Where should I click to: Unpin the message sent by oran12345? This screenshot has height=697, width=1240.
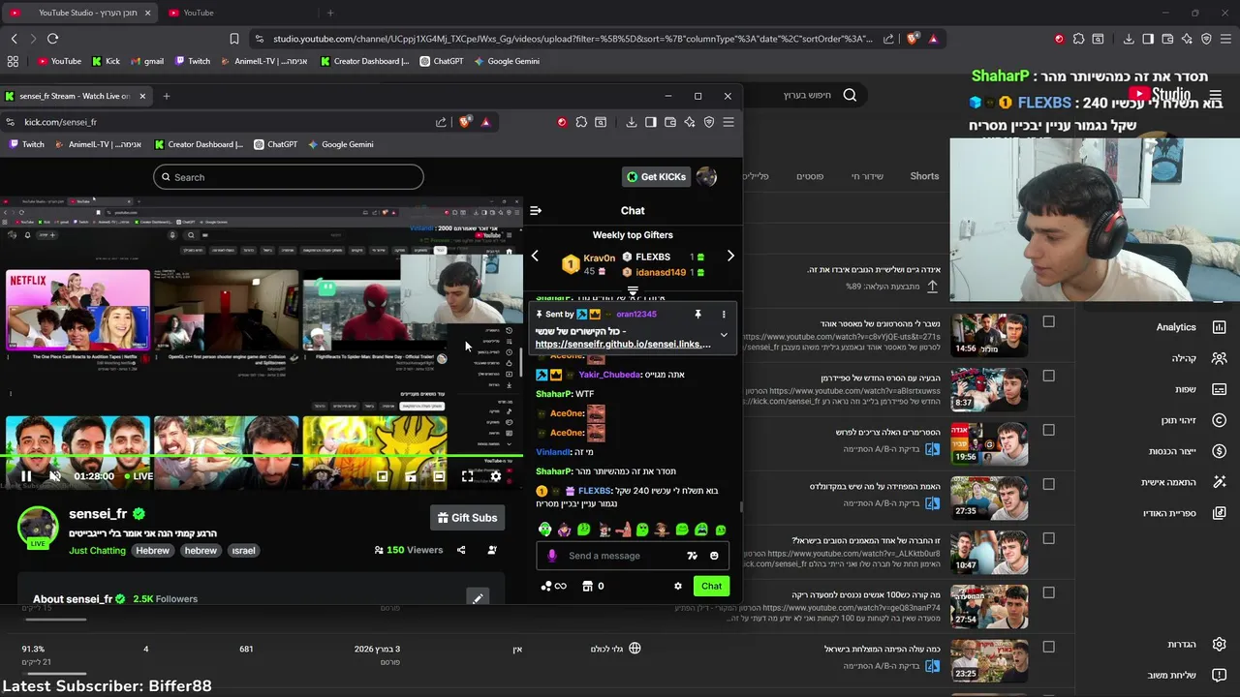[697, 315]
